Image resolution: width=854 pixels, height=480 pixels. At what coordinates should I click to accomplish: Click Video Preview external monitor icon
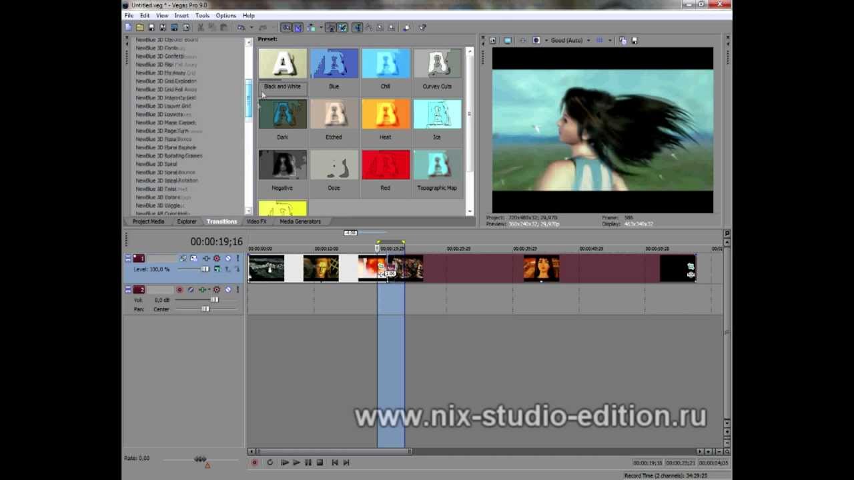(508, 41)
